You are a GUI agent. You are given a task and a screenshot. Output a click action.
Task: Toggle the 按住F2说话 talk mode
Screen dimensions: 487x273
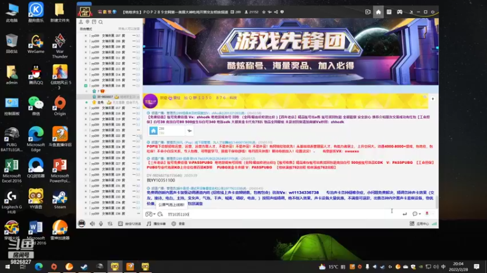pyautogui.click(x=130, y=223)
